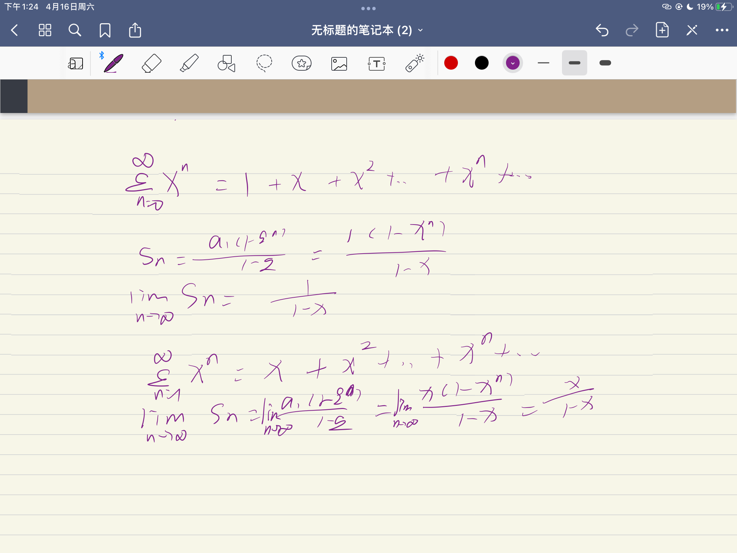This screenshot has width=737, height=553.
Task: Toggle the zoom window tool
Action: click(x=75, y=63)
